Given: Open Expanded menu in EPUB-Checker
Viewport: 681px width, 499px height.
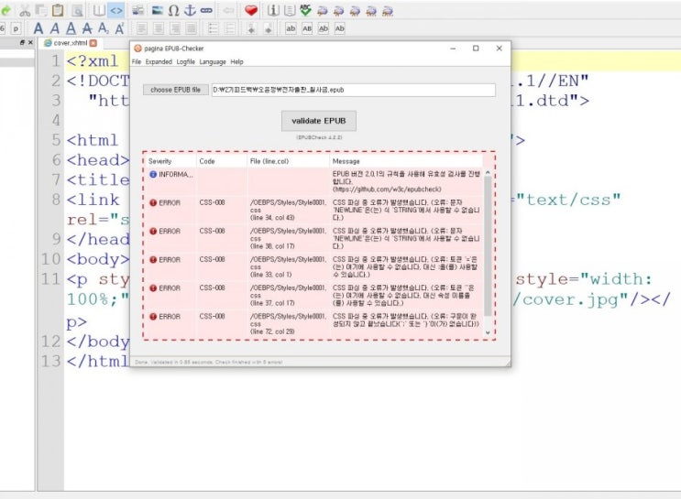Looking at the screenshot, I should pyautogui.click(x=159, y=61).
